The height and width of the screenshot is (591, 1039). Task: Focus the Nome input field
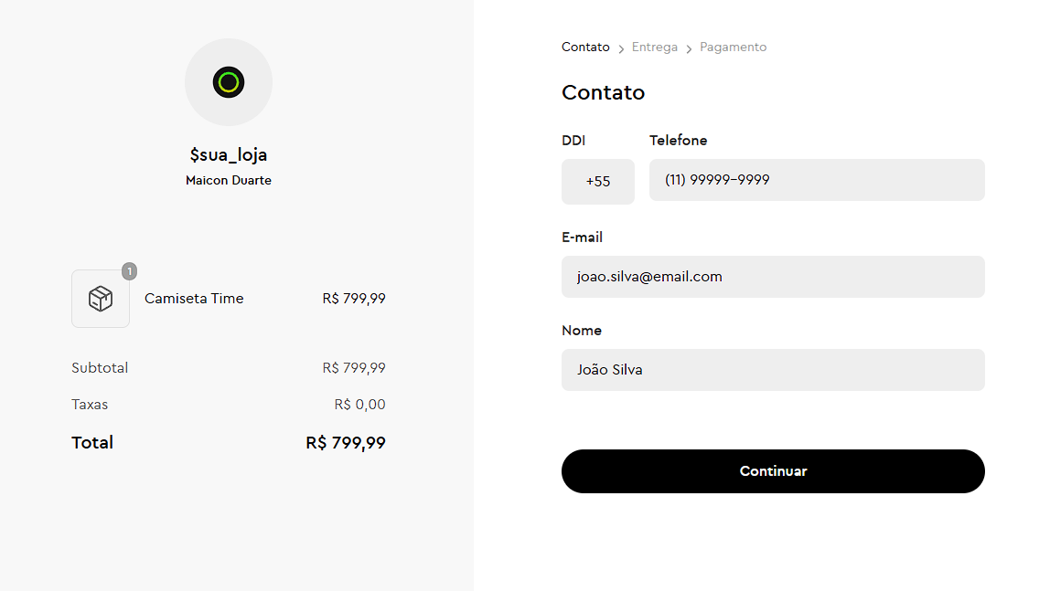[x=773, y=370]
